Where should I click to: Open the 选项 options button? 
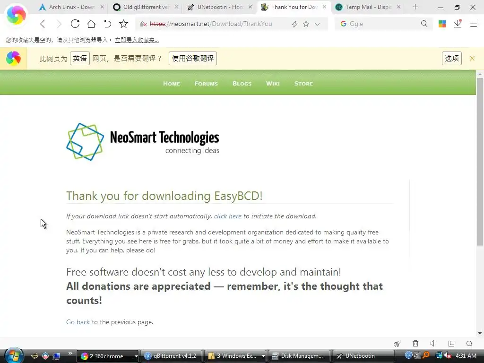(451, 58)
